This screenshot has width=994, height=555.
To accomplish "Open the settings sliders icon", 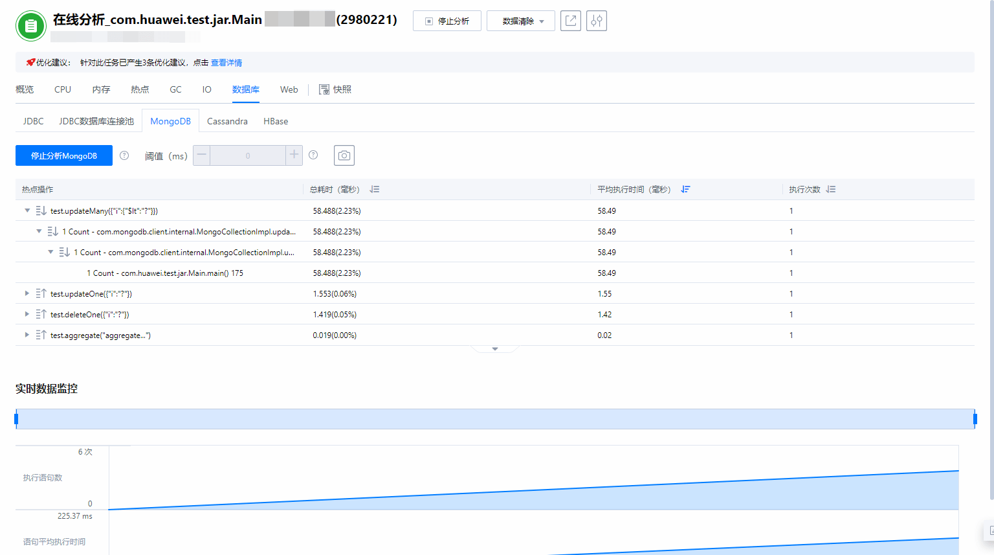I will point(597,21).
